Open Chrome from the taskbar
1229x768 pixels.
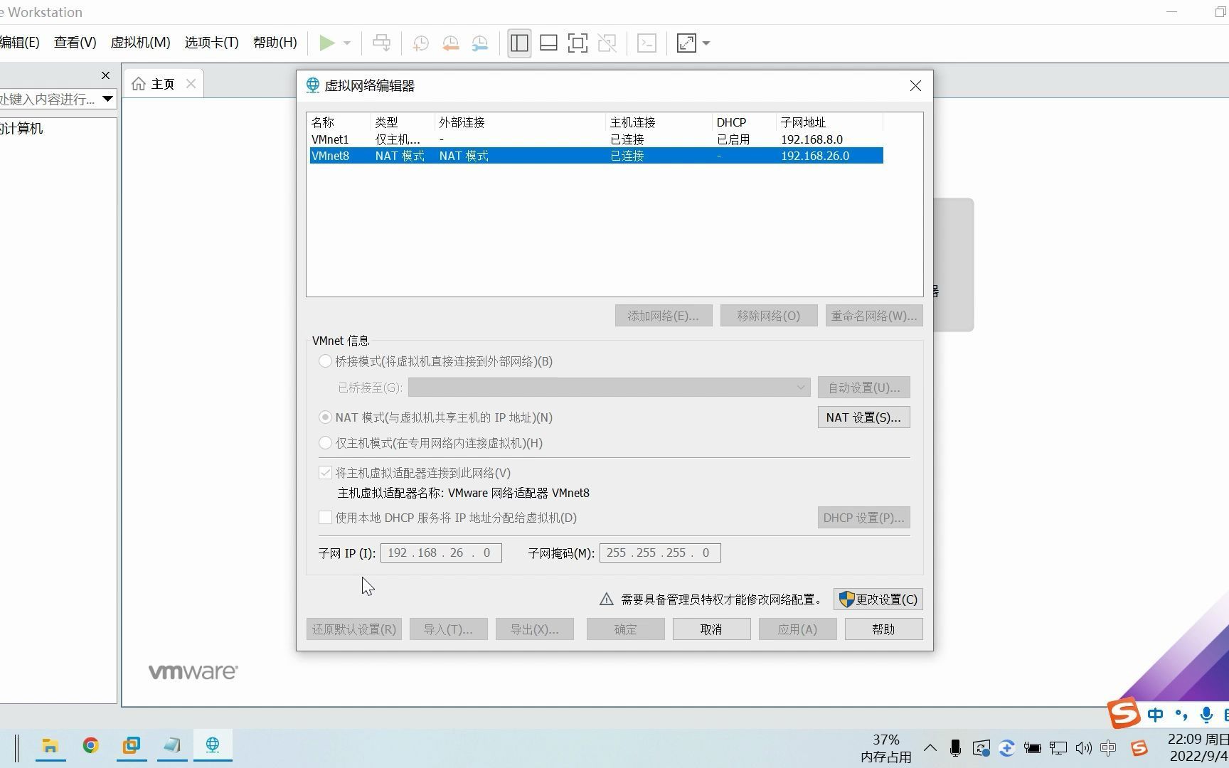click(x=90, y=745)
